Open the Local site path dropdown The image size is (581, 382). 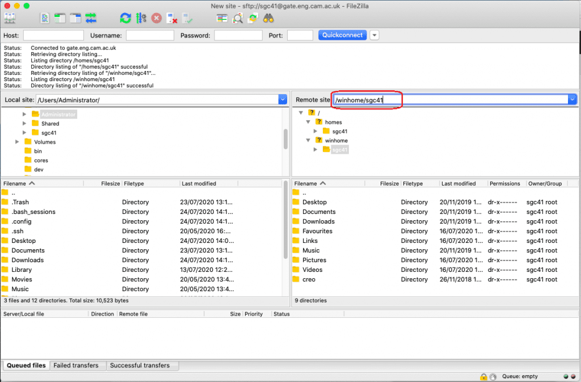coord(283,100)
